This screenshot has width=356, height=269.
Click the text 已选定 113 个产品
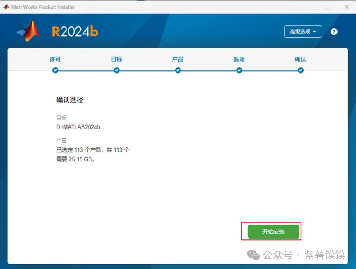(79, 150)
